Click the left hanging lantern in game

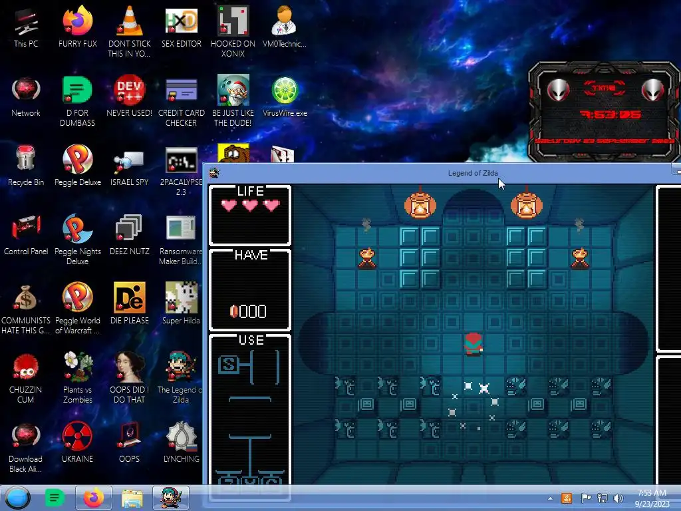(x=420, y=204)
